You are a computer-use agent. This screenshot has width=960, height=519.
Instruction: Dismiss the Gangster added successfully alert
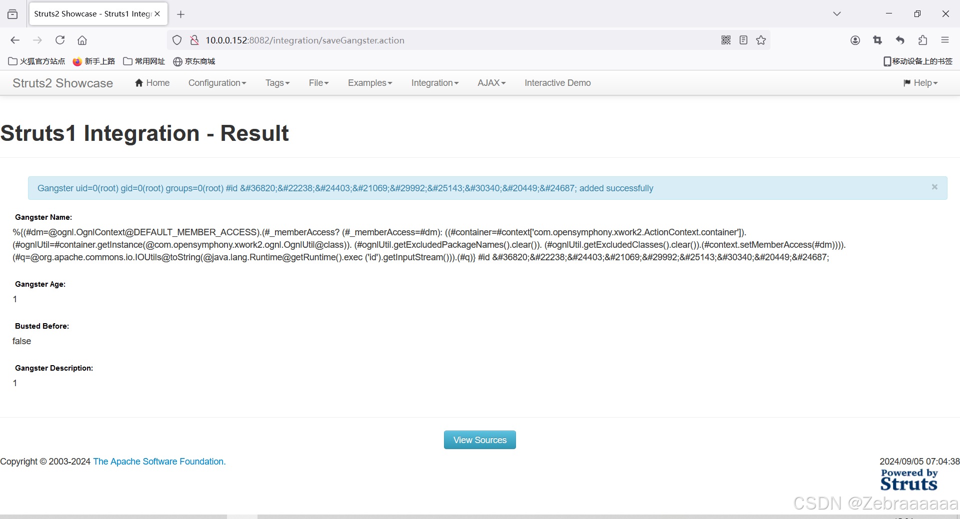coord(934,187)
